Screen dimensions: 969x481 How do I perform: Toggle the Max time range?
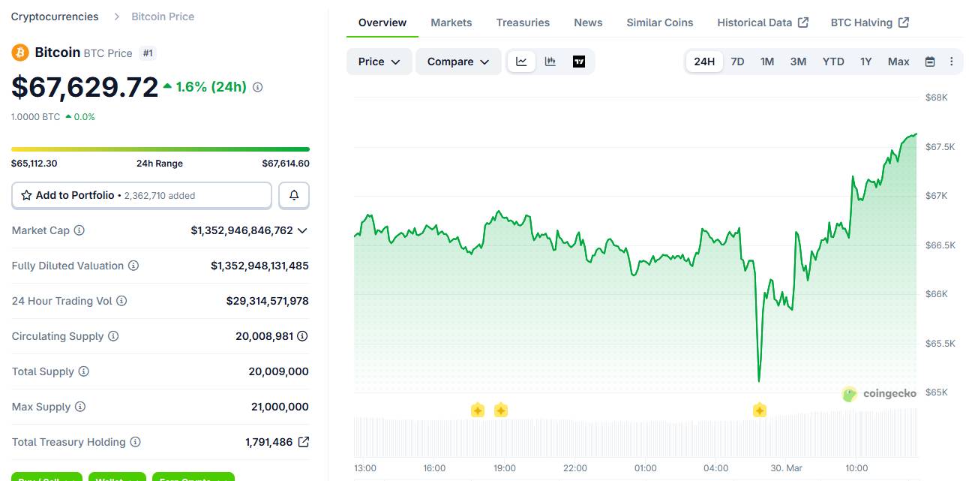click(x=898, y=62)
